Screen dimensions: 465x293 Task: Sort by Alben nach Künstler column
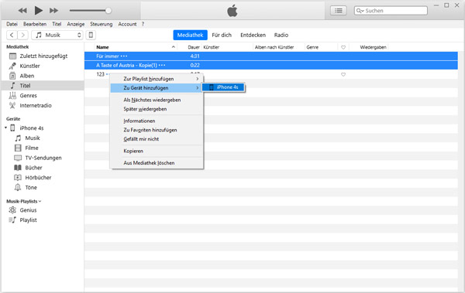[x=274, y=47]
